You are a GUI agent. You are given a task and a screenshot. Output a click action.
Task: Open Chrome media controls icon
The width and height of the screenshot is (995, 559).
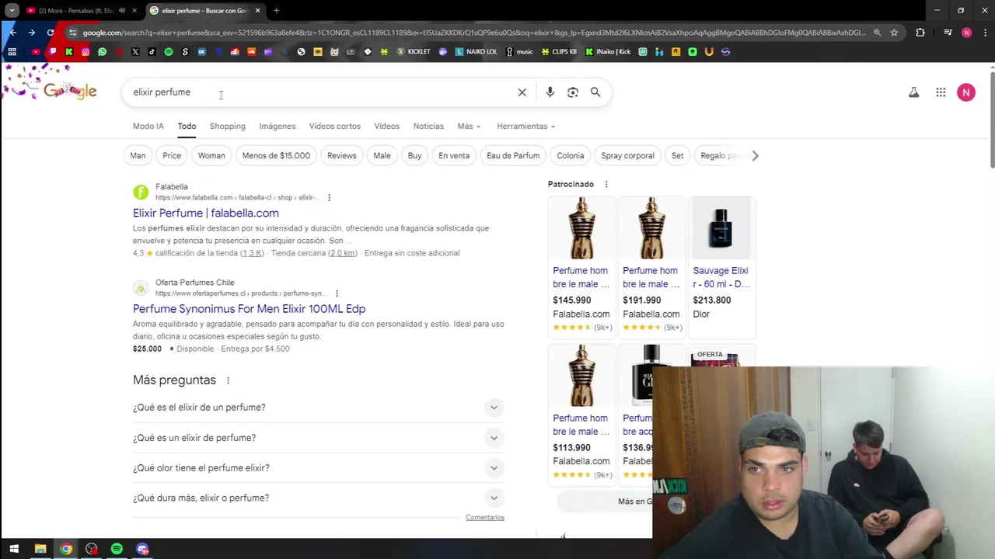[x=948, y=33]
